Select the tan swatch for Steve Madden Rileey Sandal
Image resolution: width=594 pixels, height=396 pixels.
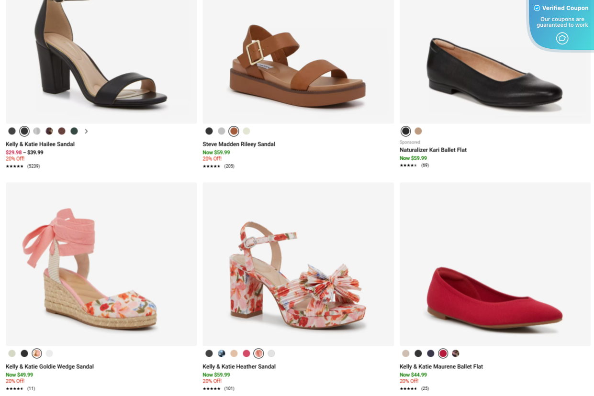tap(234, 131)
